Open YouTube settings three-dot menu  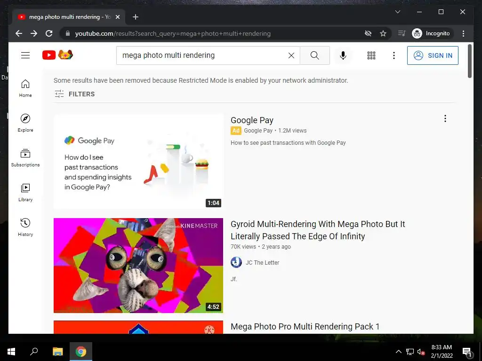click(x=394, y=55)
